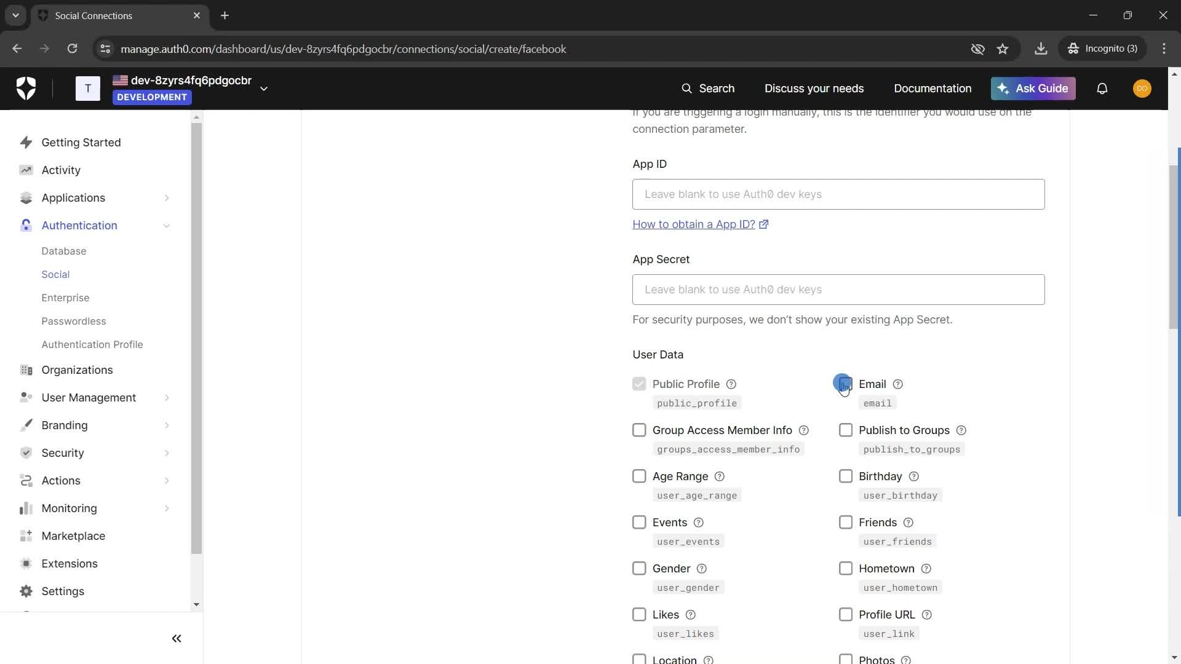1181x664 pixels.
Task: Click the Actions flow icon
Action: (26, 481)
